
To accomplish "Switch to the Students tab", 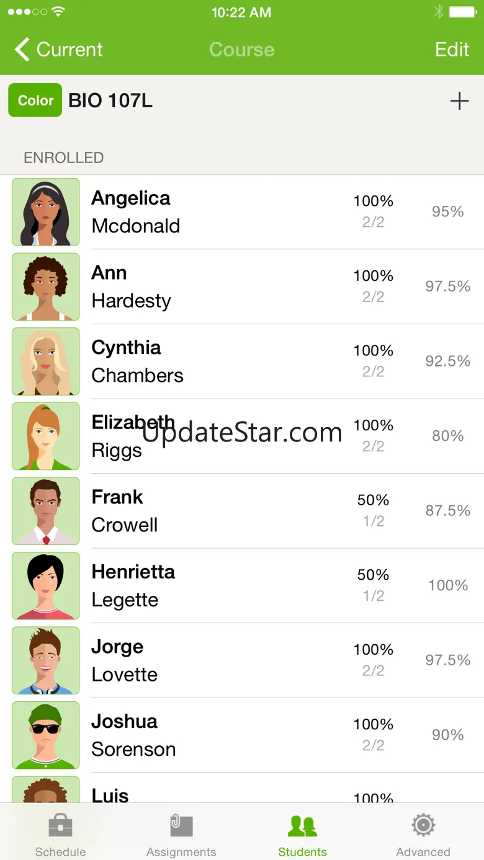I will (302, 834).
